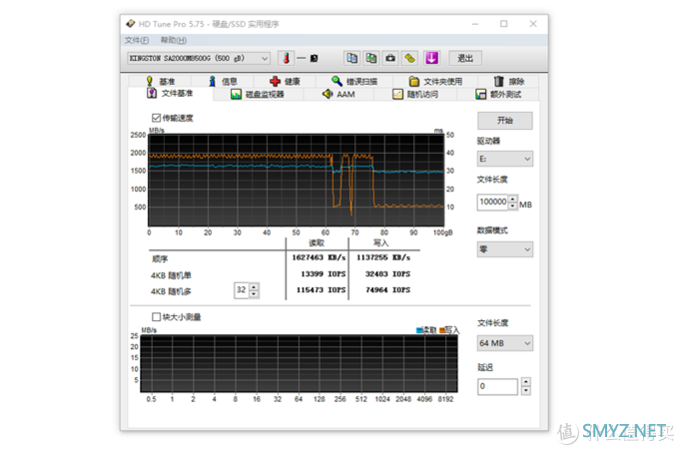Click the copy screenshot to clipboard icon
This screenshot has width=679, height=450.
pos(371,58)
